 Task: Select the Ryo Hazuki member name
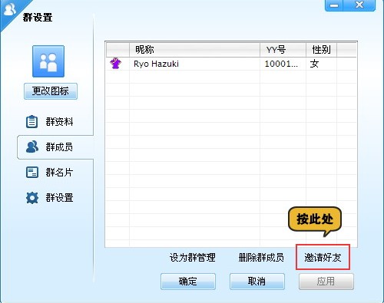[x=156, y=64]
